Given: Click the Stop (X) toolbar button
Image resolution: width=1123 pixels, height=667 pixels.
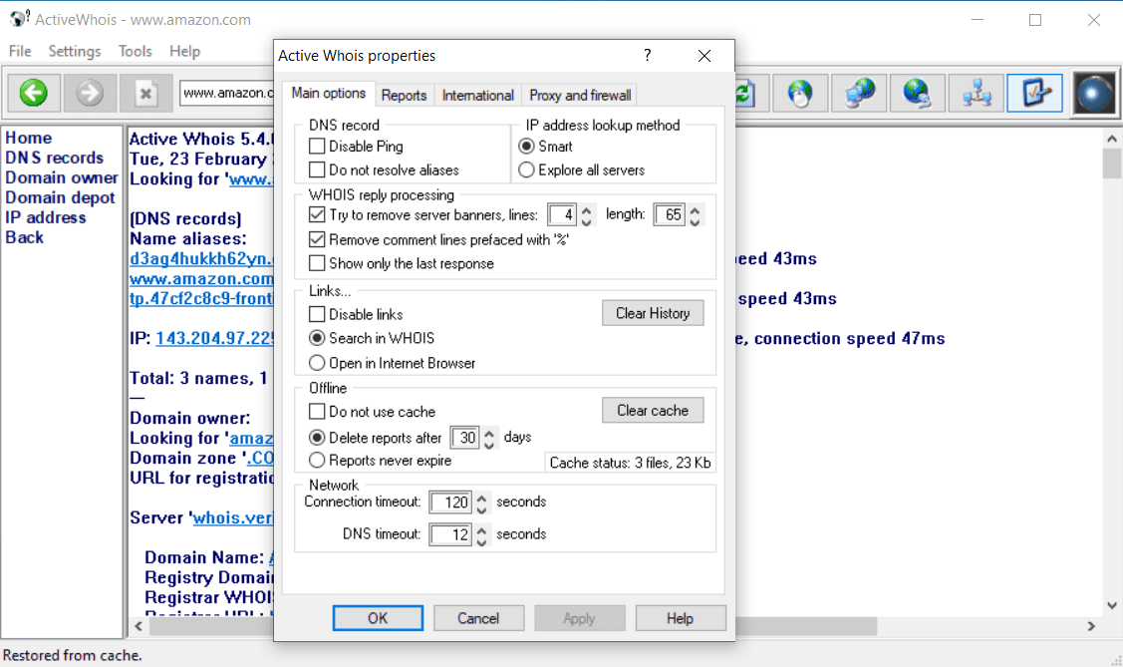Looking at the screenshot, I should pos(146,93).
